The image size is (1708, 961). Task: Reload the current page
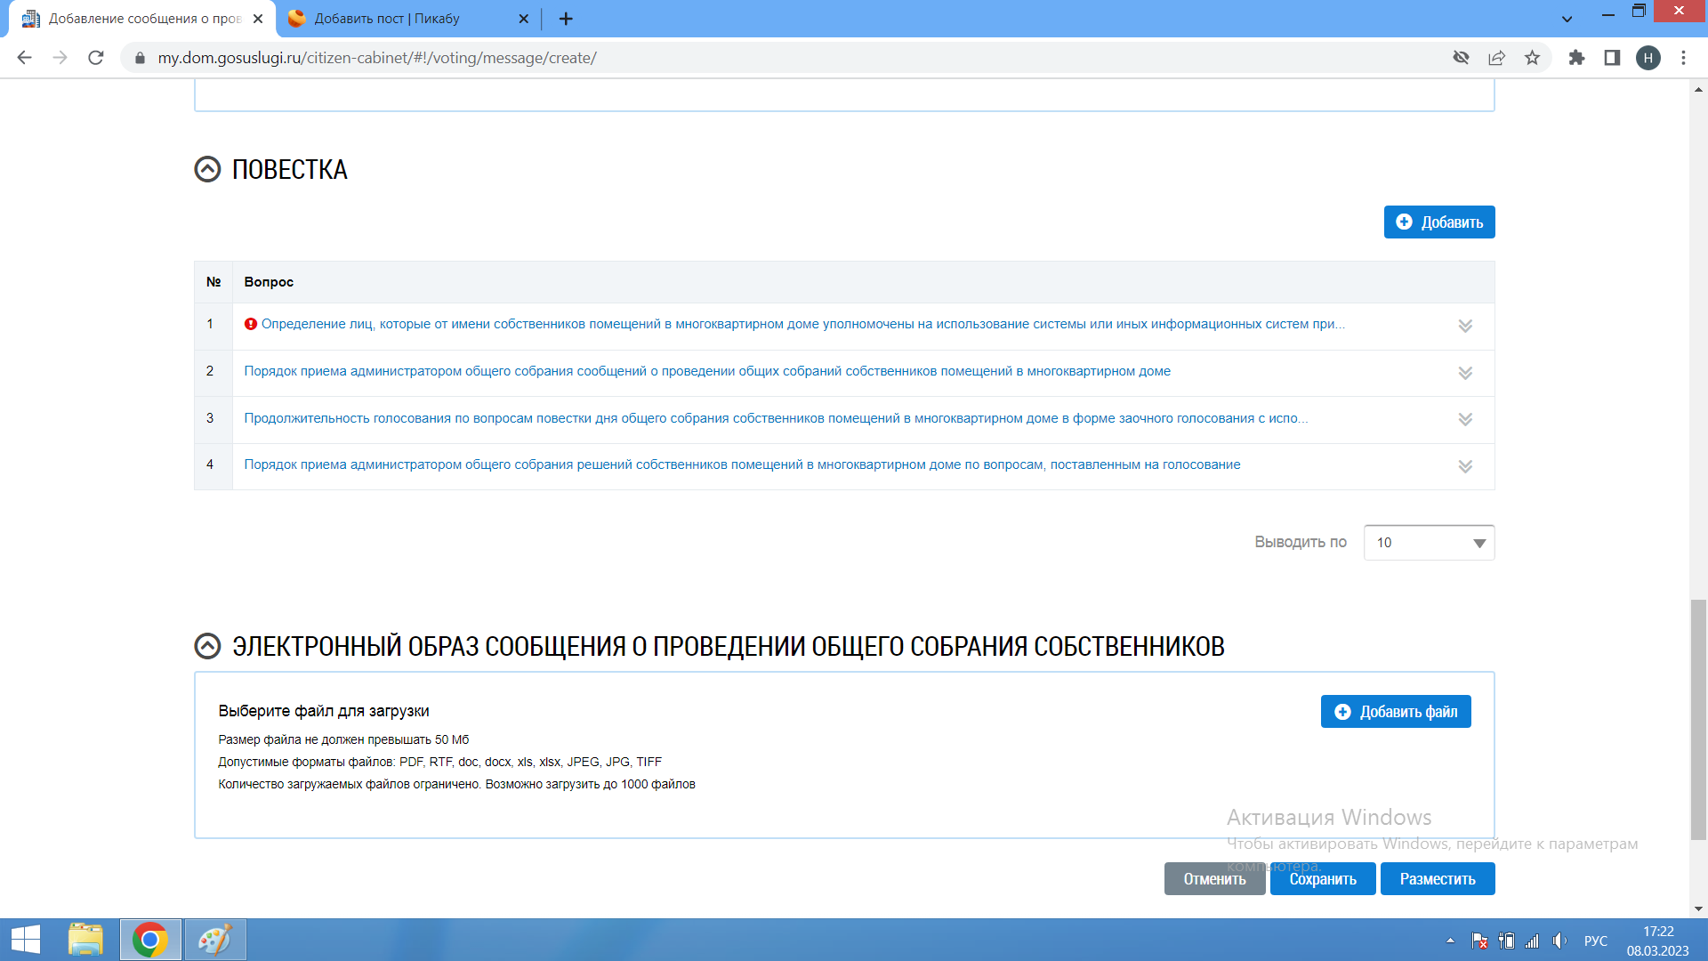96,58
